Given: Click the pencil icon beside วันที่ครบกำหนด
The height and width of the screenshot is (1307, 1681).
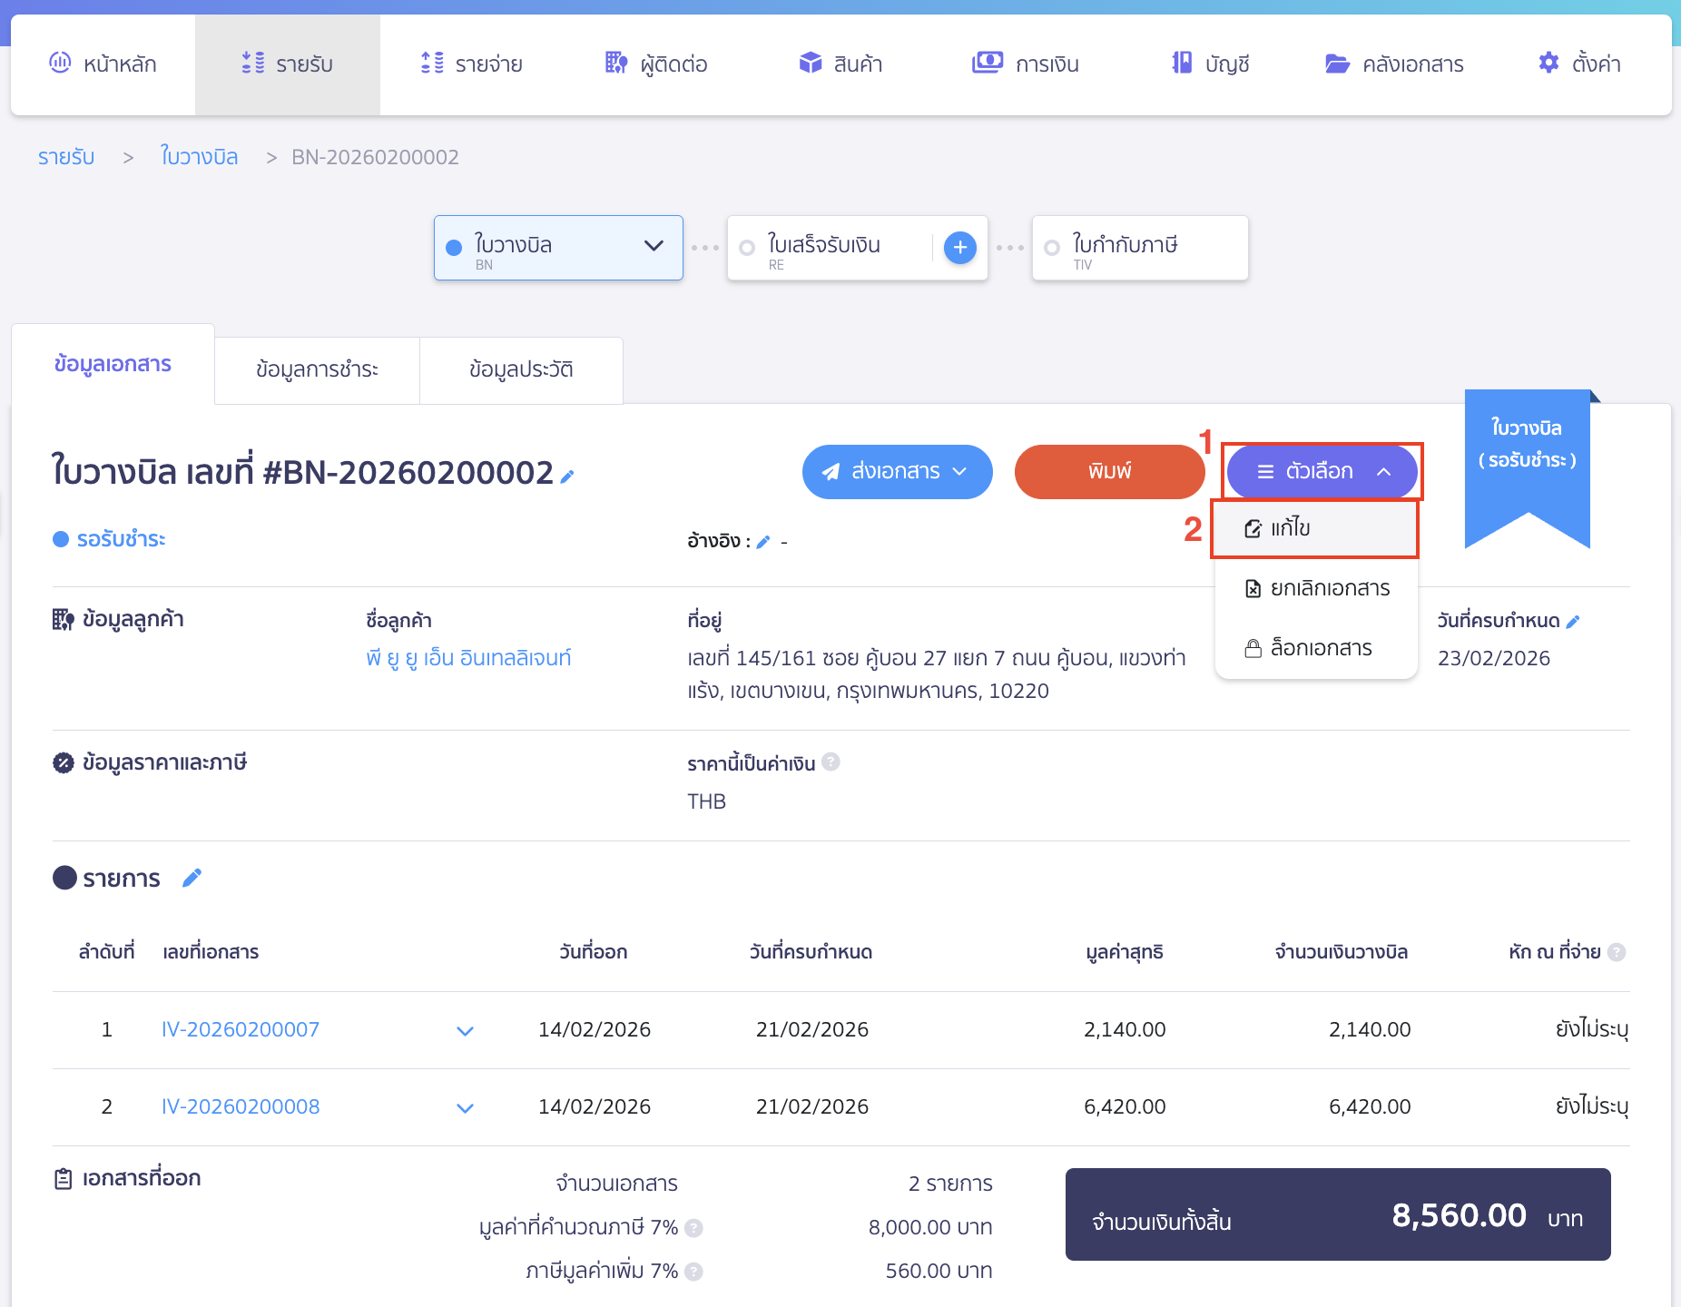Looking at the screenshot, I should [x=1573, y=622].
